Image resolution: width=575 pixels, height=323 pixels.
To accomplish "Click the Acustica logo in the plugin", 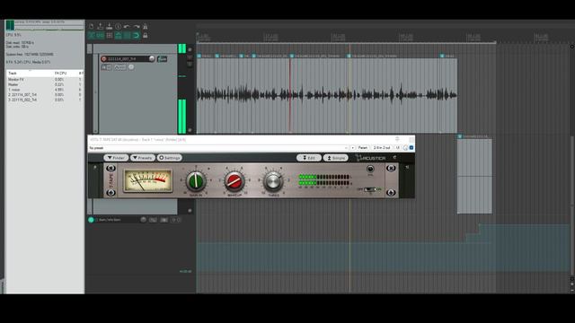I will (x=370, y=158).
